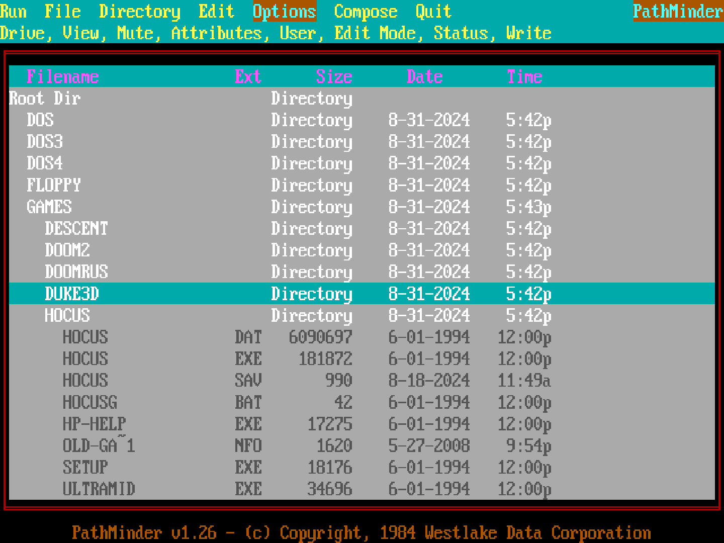
Task: Click the 11:49a time value
Action: (524, 381)
